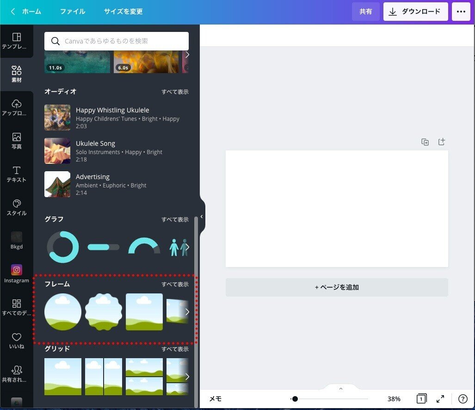
Task: Open the 写真 photos panel
Action: point(16,140)
